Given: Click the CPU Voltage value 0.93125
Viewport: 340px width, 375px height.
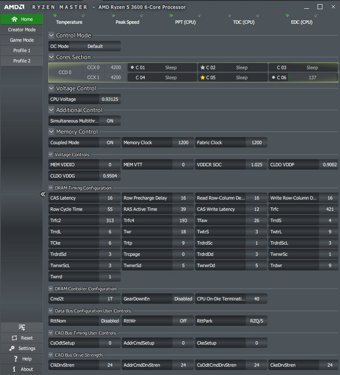Looking at the screenshot, I should point(110,99).
